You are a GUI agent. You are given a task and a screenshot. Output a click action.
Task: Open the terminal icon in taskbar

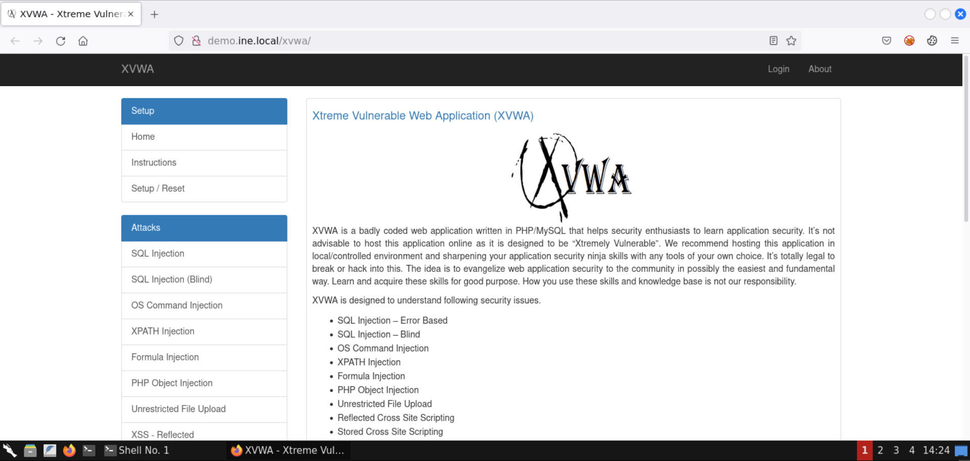pyautogui.click(x=89, y=450)
